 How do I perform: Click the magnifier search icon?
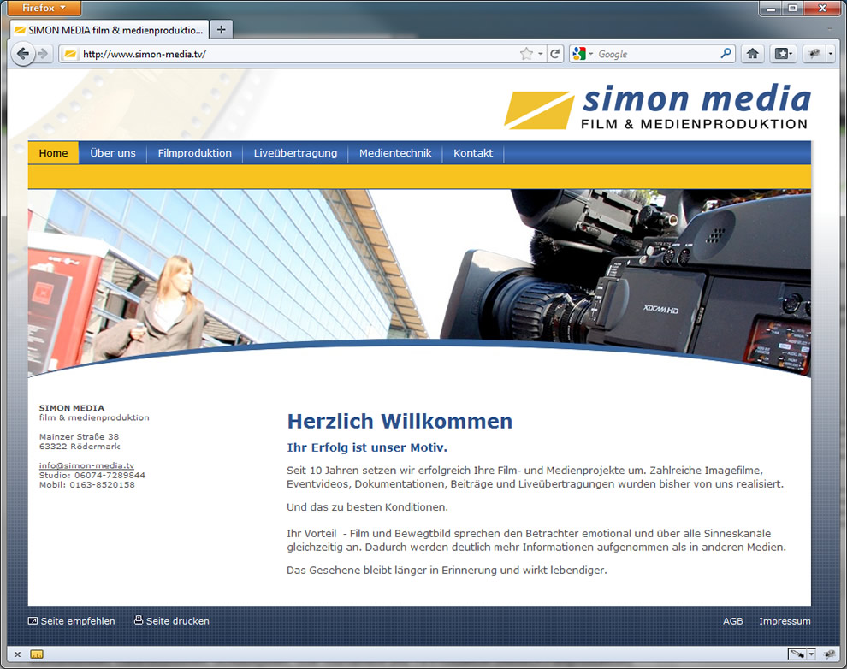[726, 53]
